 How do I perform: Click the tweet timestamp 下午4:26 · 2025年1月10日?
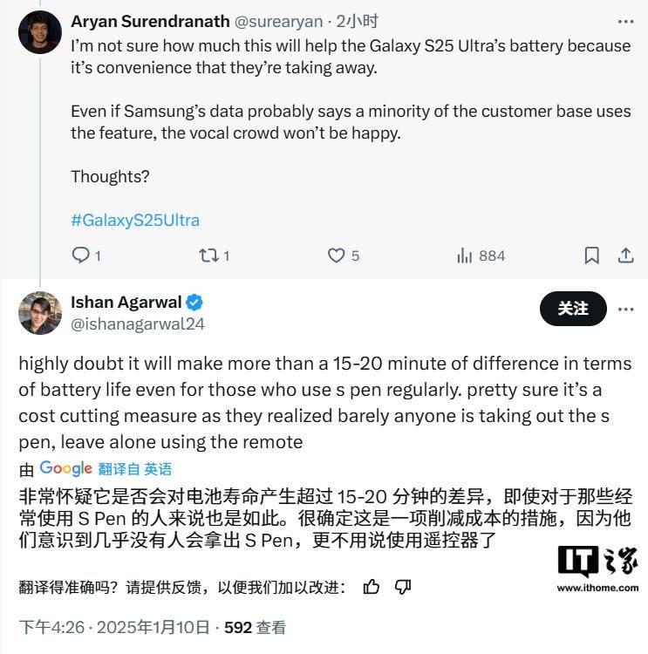114,627
